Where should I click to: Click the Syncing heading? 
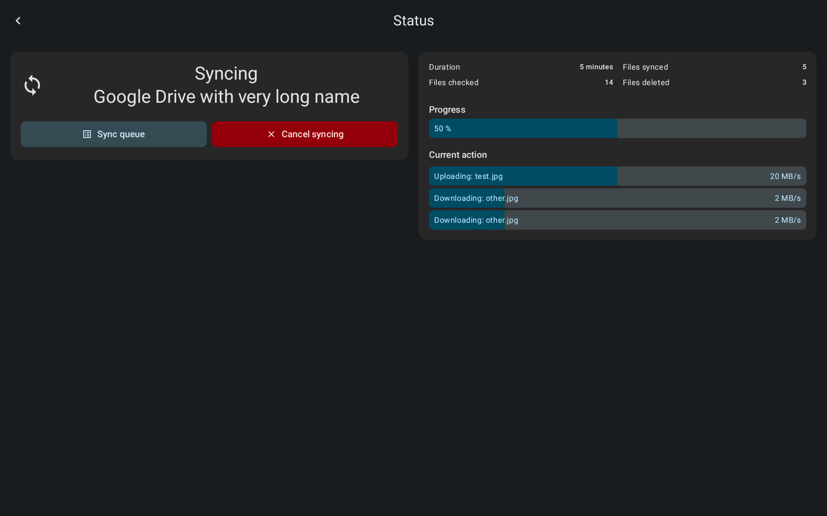click(226, 74)
